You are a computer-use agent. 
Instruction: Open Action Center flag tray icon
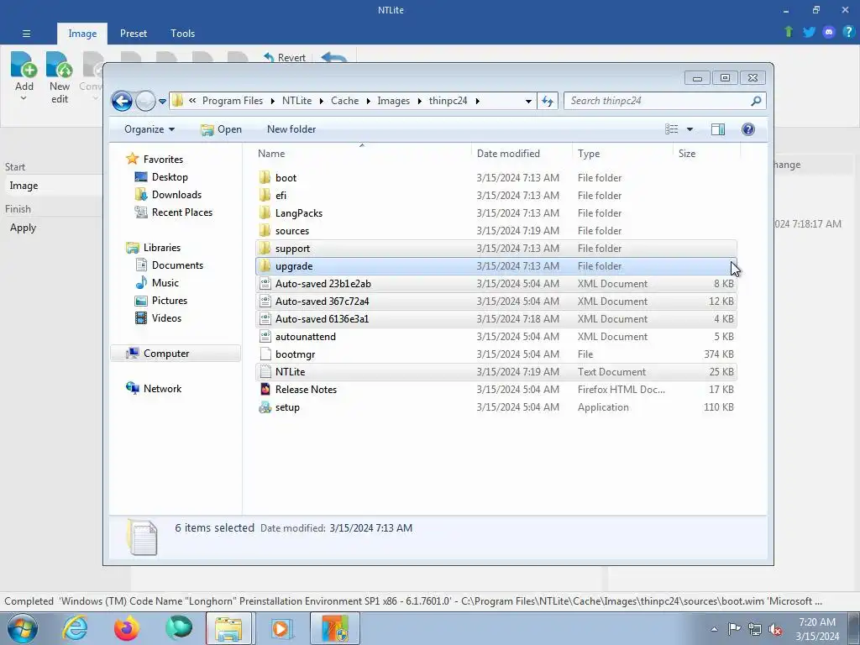point(734,630)
